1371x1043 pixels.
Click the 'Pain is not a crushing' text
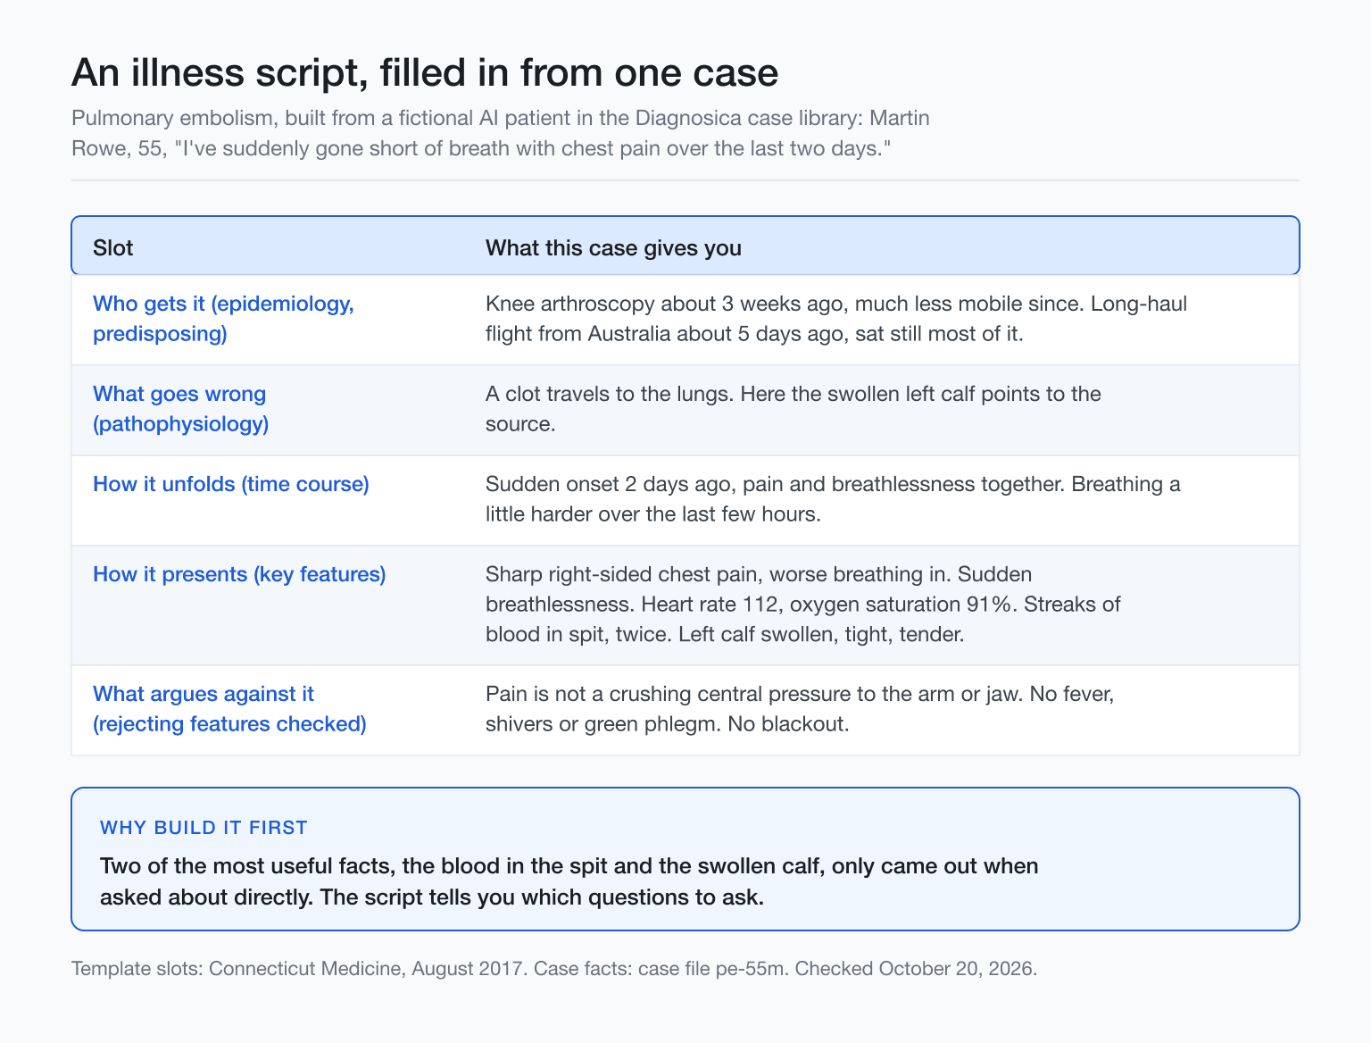tap(800, 709)
